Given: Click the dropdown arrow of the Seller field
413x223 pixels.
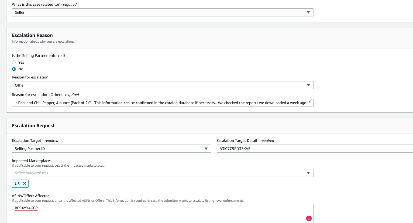Looking at the screenshot, I should [308, 12].
